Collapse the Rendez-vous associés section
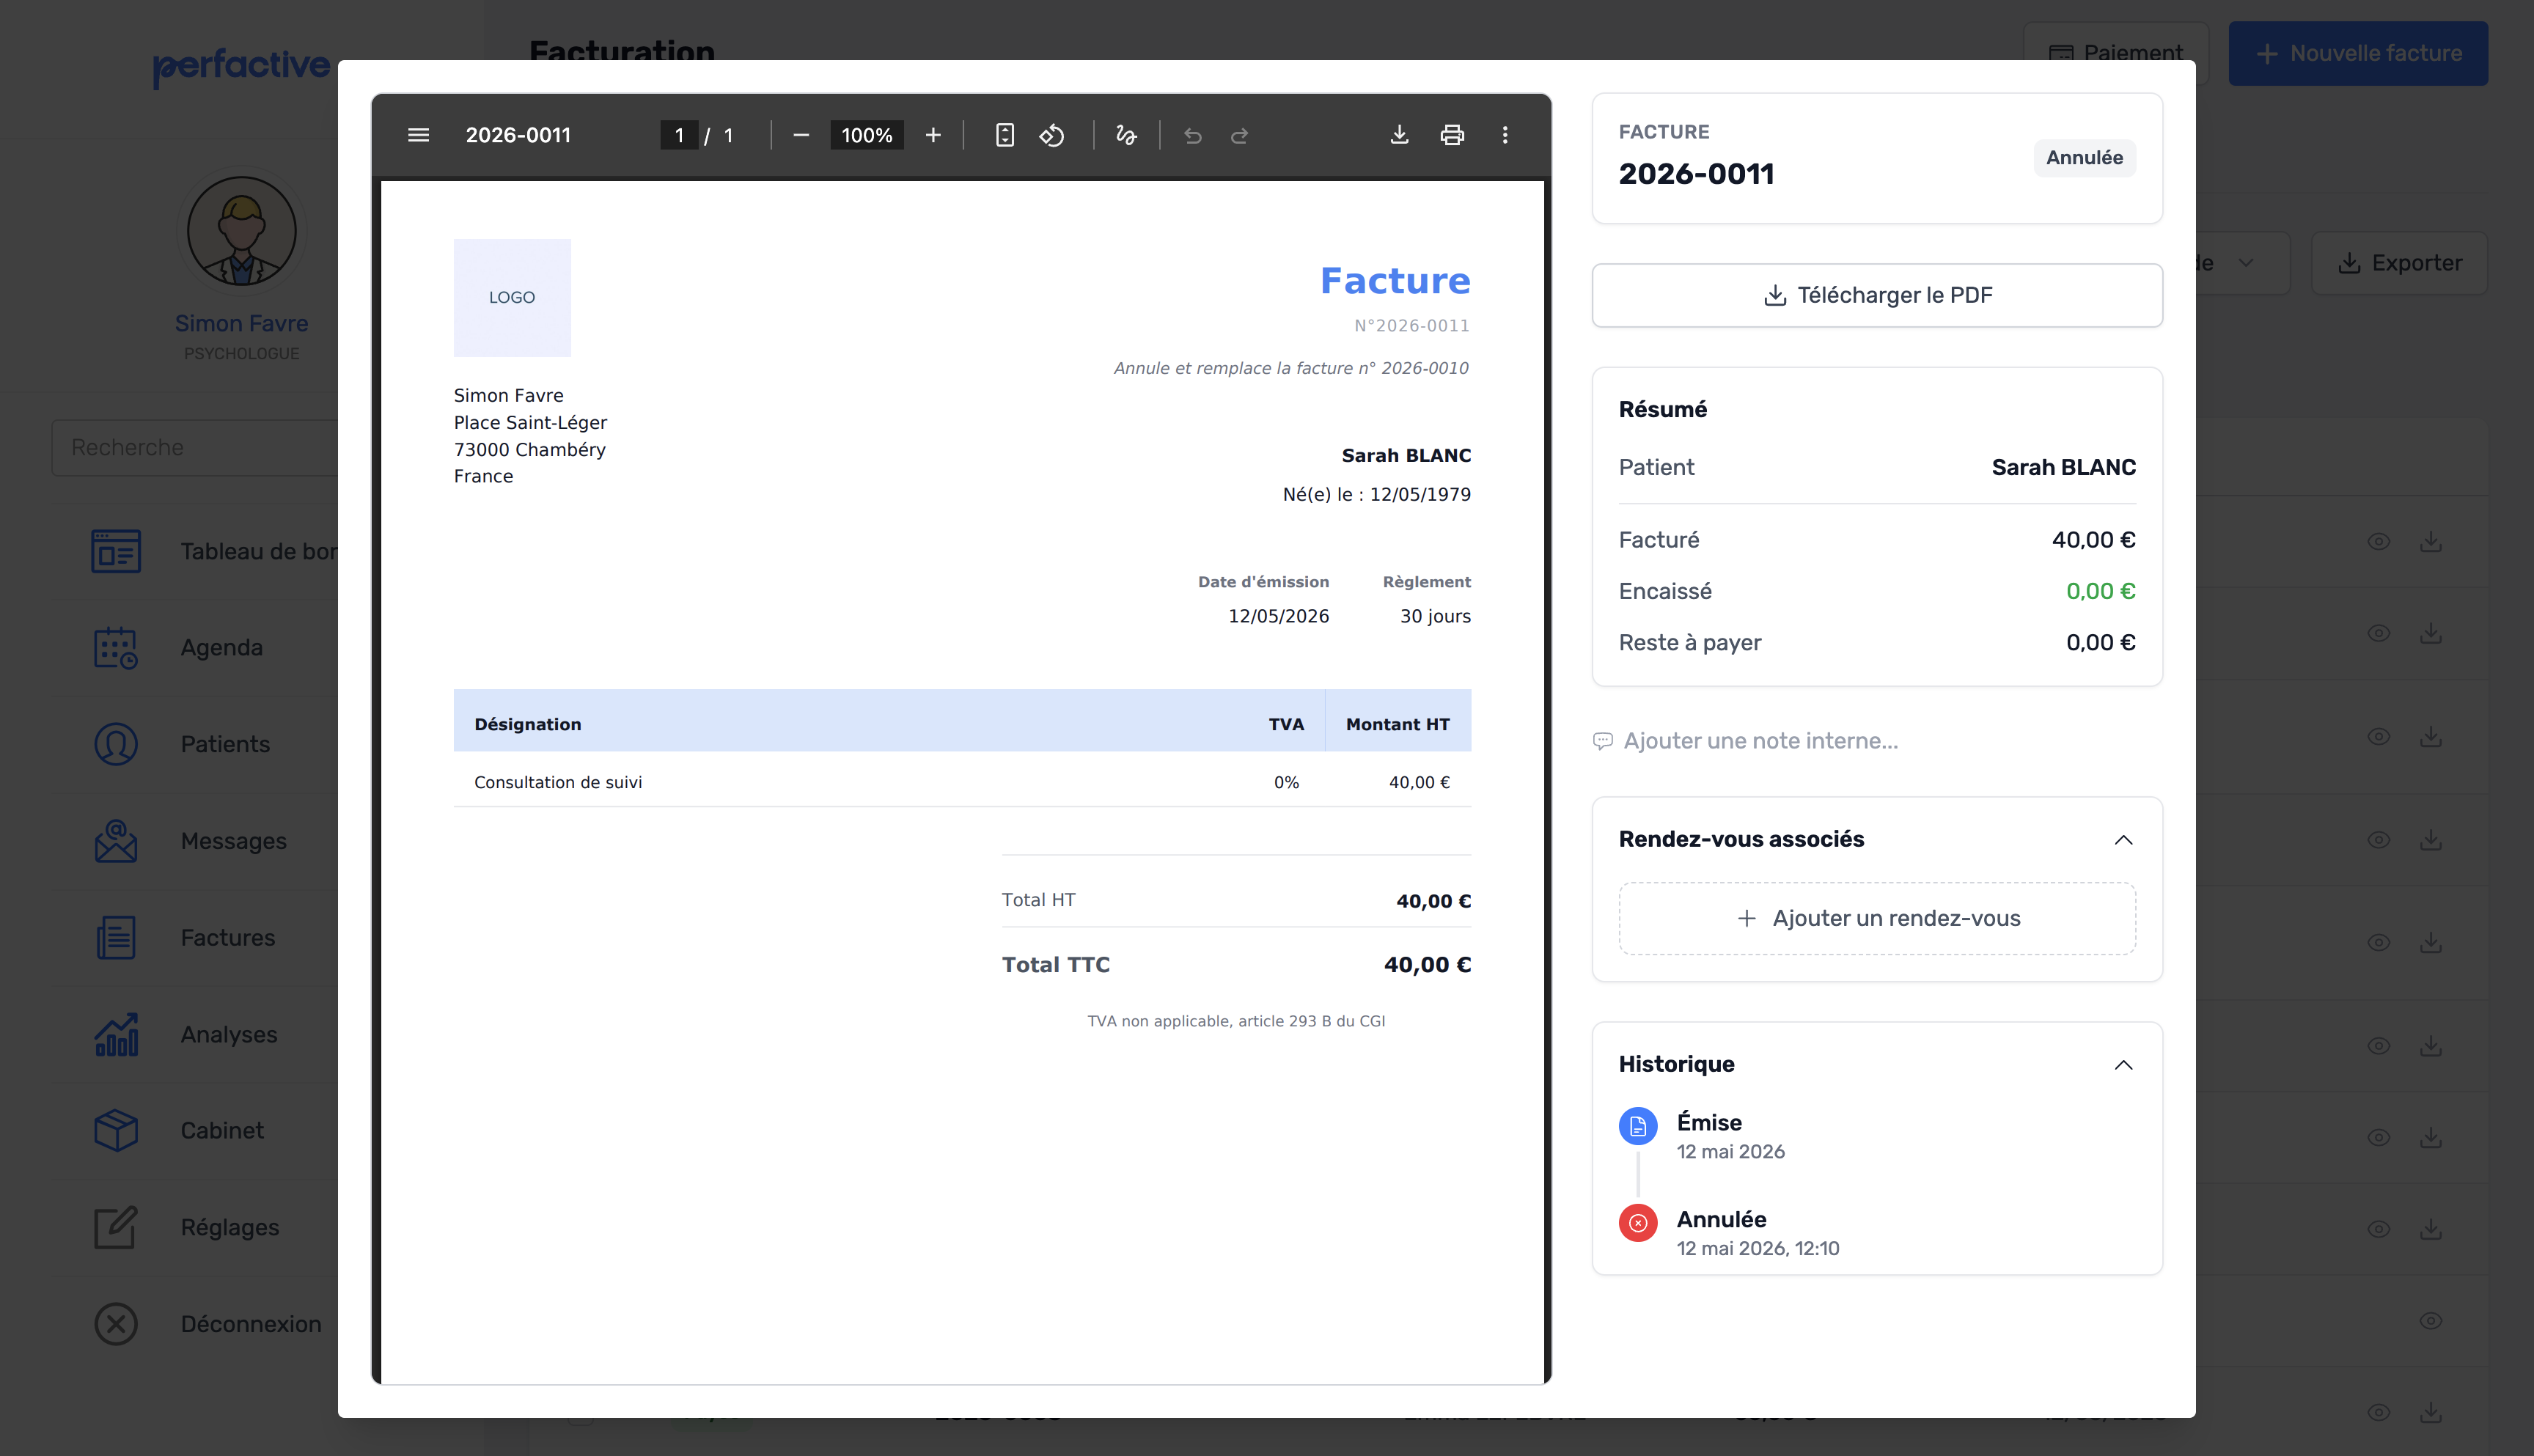Viewport: 2534px width, 1456px height. (x=2122, y=840)
